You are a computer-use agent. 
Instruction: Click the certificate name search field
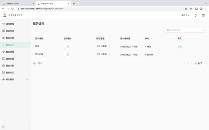(185, 30)
